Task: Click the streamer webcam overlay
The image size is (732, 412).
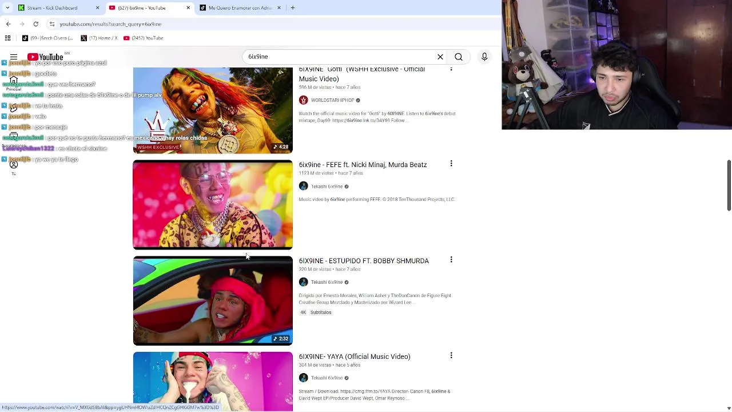Action: click(616, 65)
